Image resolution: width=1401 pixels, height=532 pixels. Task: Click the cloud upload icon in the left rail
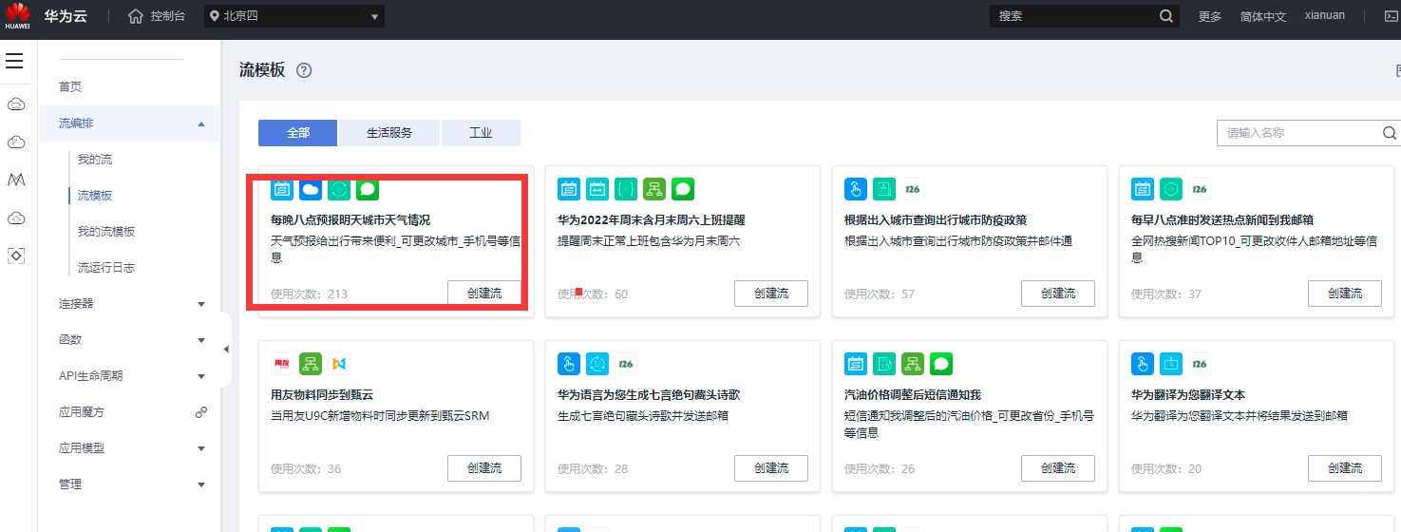click(15, 218)
